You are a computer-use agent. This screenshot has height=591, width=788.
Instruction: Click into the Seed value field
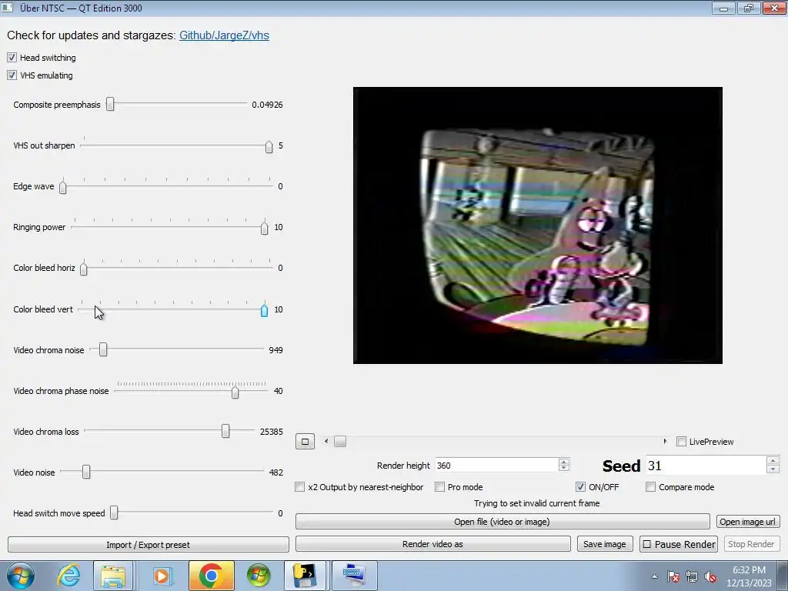706,466
